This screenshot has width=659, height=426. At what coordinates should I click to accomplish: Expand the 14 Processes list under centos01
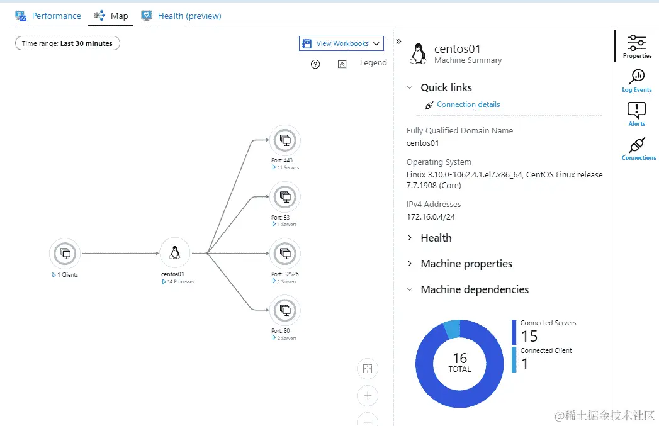tap(164, 281)
